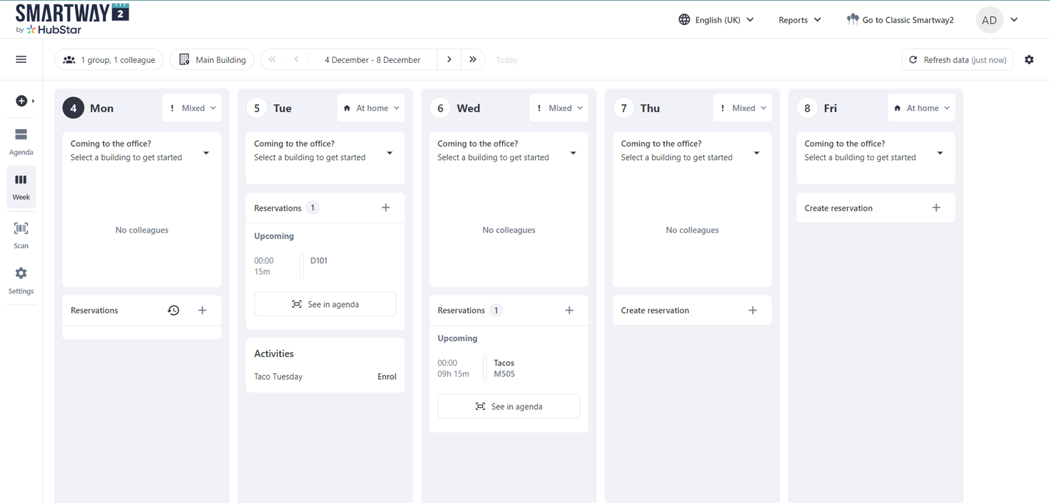
Task: Open Tuesday's At home status dropdown
Action: [x=371, y=108]
